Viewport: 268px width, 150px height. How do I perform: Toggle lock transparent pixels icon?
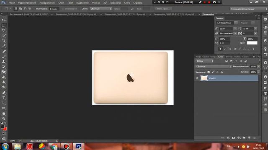tap(209, 72)
